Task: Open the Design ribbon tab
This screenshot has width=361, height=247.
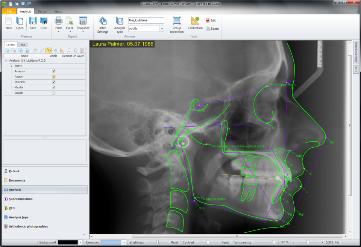Action: 42,11
